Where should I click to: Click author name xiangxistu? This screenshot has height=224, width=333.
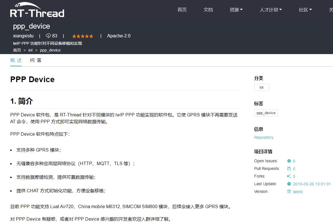(23, 36)
